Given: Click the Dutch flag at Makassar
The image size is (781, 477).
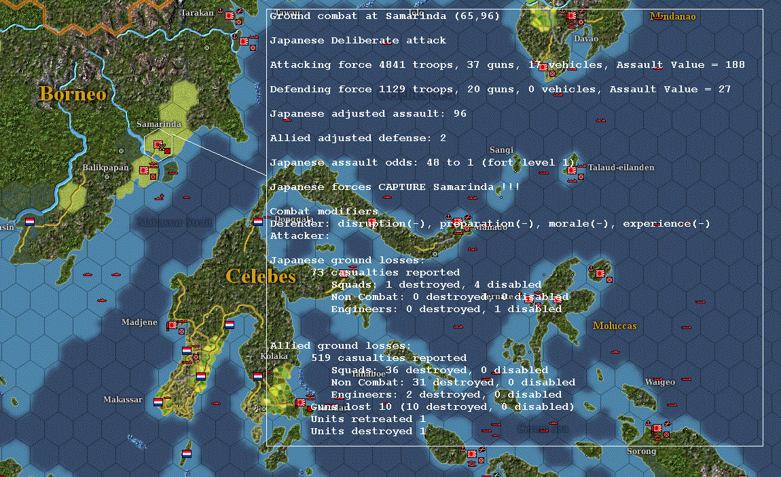Looking at the screenshot, I should point(158,402).
